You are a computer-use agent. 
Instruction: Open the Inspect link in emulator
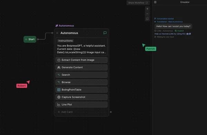coord(179,31)
